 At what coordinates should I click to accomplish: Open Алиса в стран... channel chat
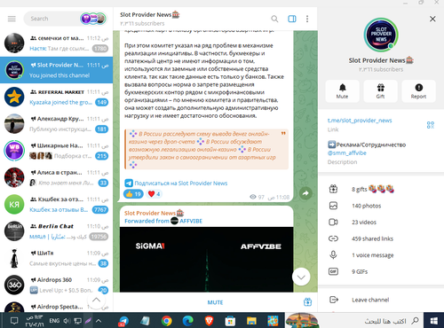pos(56,177)
